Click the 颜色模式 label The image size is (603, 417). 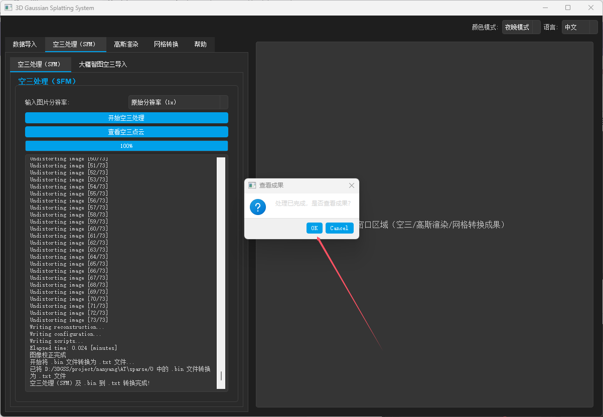point(485,27)
